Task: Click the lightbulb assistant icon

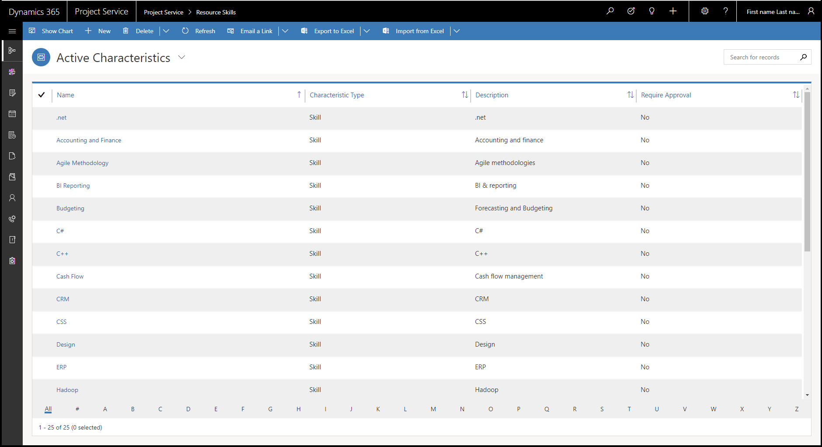Action: 652,11
